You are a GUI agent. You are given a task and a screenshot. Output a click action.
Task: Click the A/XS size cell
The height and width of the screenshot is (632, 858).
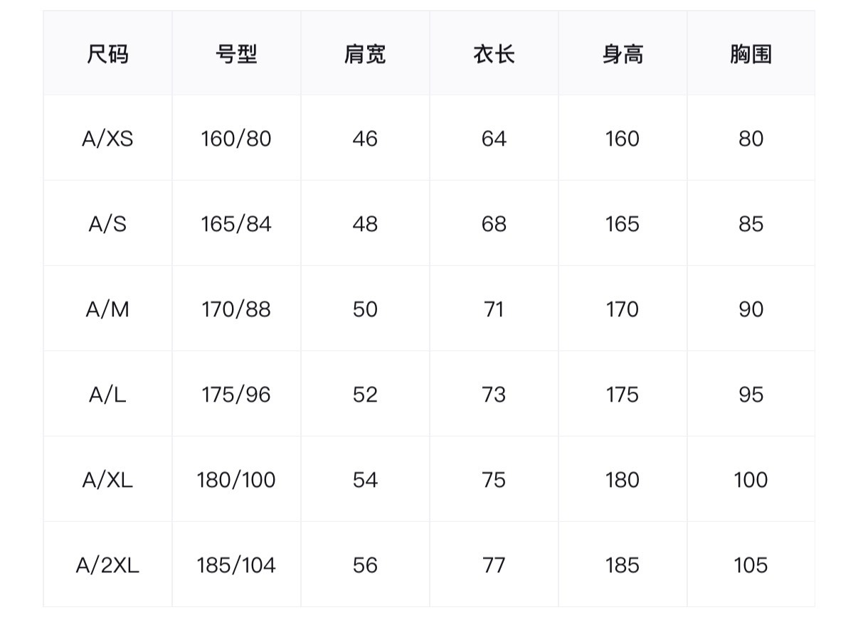107,139
